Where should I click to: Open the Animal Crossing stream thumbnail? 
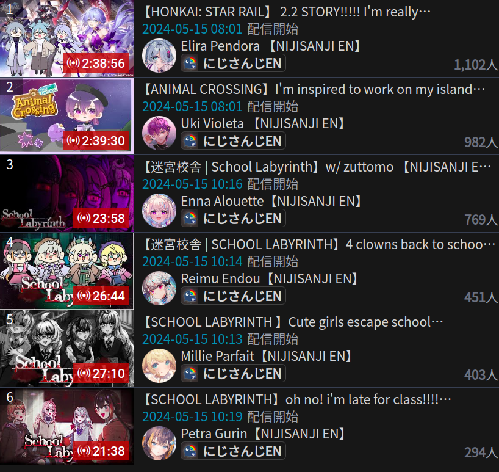click(x=67, y=116)
